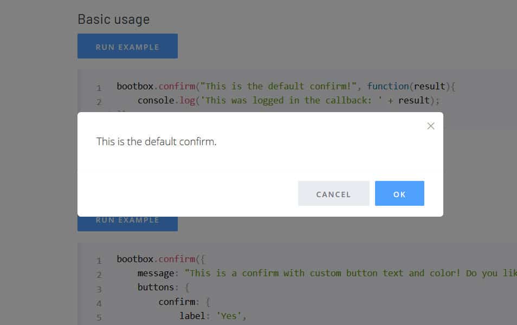The image size is (517, 325).
Task: Click the dimmed backdrop left of the dialog
Action: point(38,162)
